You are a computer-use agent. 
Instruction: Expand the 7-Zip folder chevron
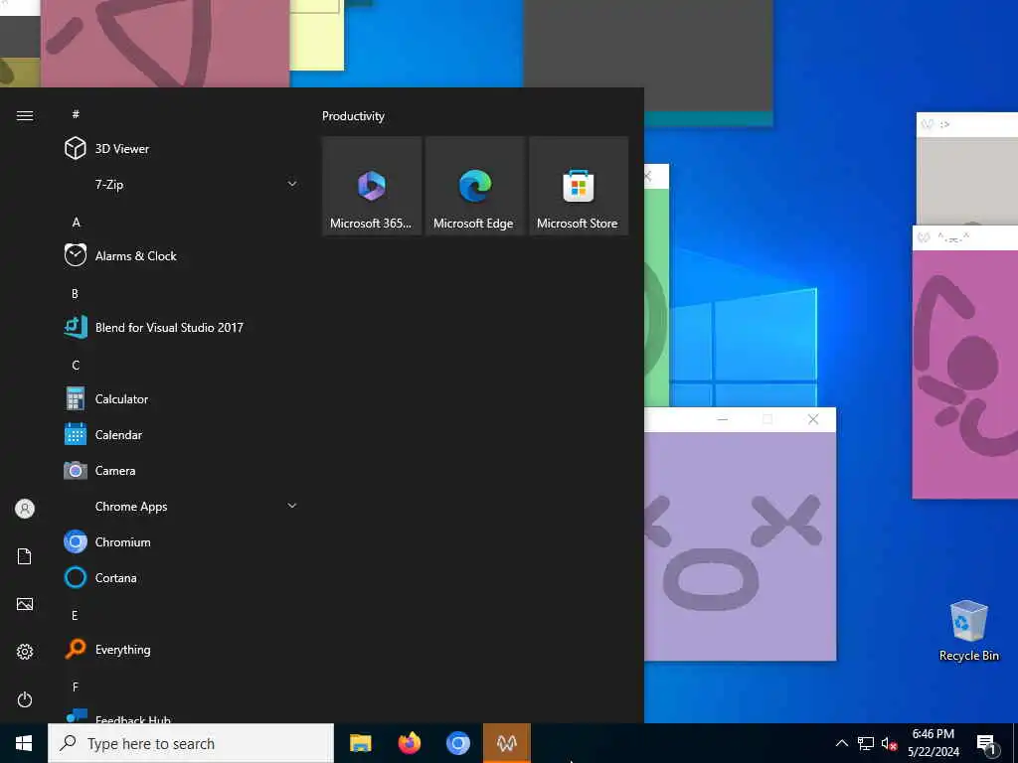pyautogui.click(x=292, y=184)
